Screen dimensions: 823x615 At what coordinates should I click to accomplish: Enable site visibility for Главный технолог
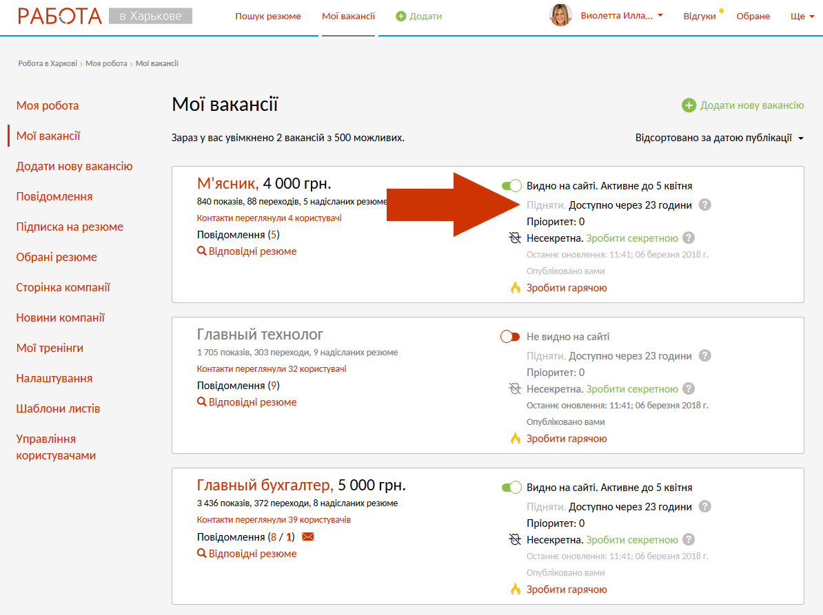[510, 337]
